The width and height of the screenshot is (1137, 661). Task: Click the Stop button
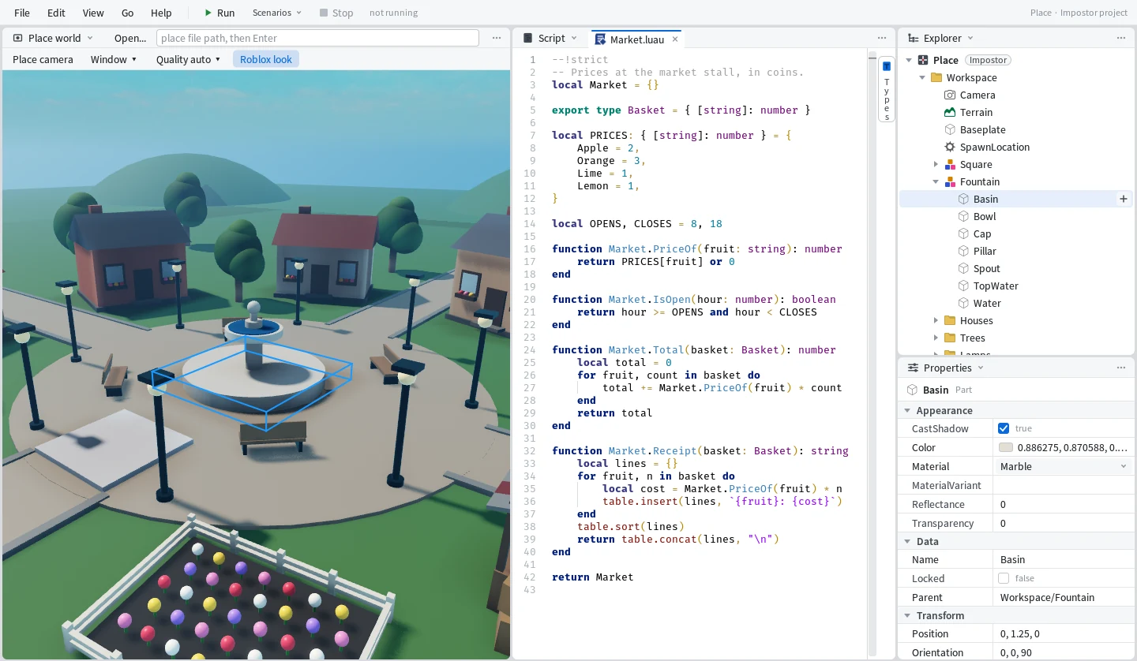pos(336,13)
